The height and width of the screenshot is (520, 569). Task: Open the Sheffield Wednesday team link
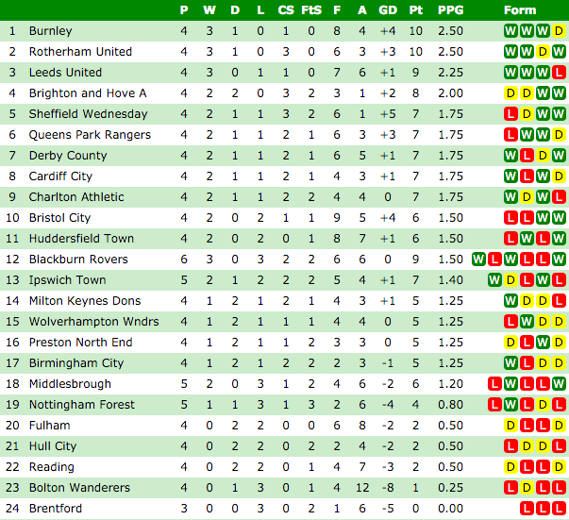(x=88, y=114)
